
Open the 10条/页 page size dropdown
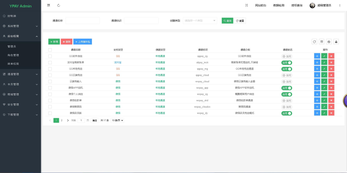117,121
